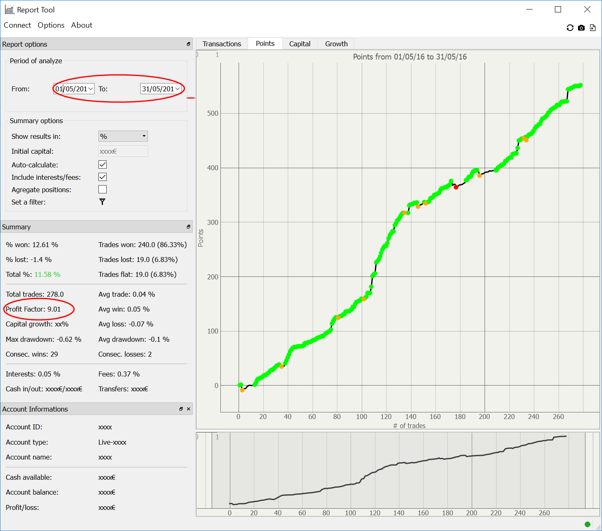Click the '% won: 12.61 %' value
Viewport: 602px width, 531px height.
coord(32,245)
